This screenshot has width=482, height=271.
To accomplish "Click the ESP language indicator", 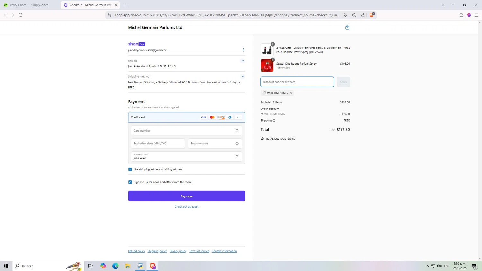I will point(447,266).
